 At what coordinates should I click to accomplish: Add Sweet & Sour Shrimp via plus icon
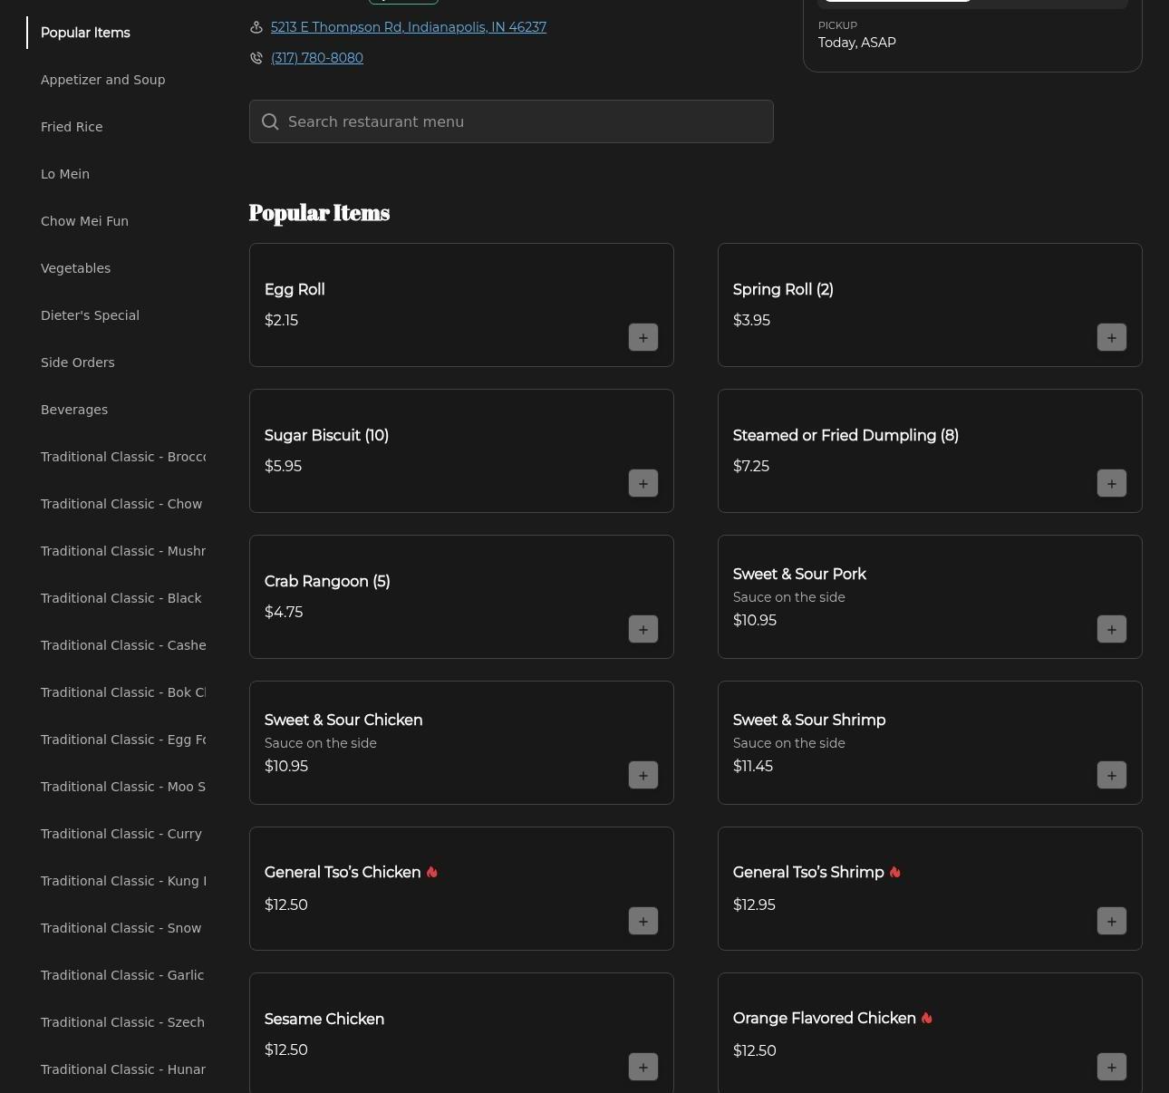1111,775
